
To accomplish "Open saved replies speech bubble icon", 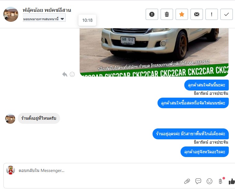I will pyautogui.click(x=198, y=181).
